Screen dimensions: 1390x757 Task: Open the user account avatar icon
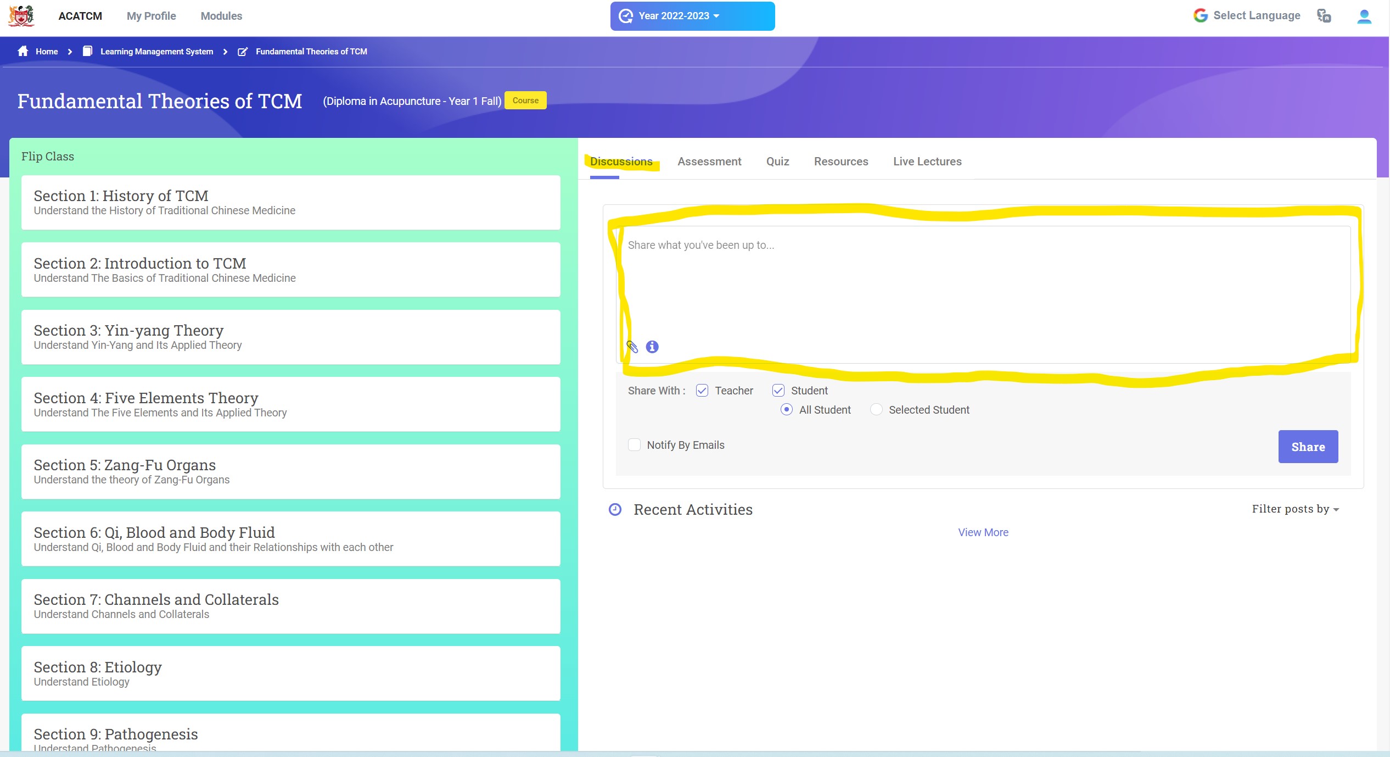click(1364, 16)
